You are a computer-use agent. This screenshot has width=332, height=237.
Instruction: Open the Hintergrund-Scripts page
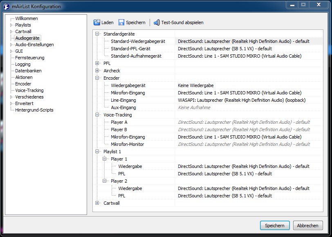click(34, 110)
